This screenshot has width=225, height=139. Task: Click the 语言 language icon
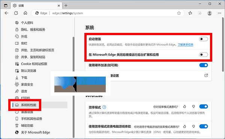[x=17, y=91]
